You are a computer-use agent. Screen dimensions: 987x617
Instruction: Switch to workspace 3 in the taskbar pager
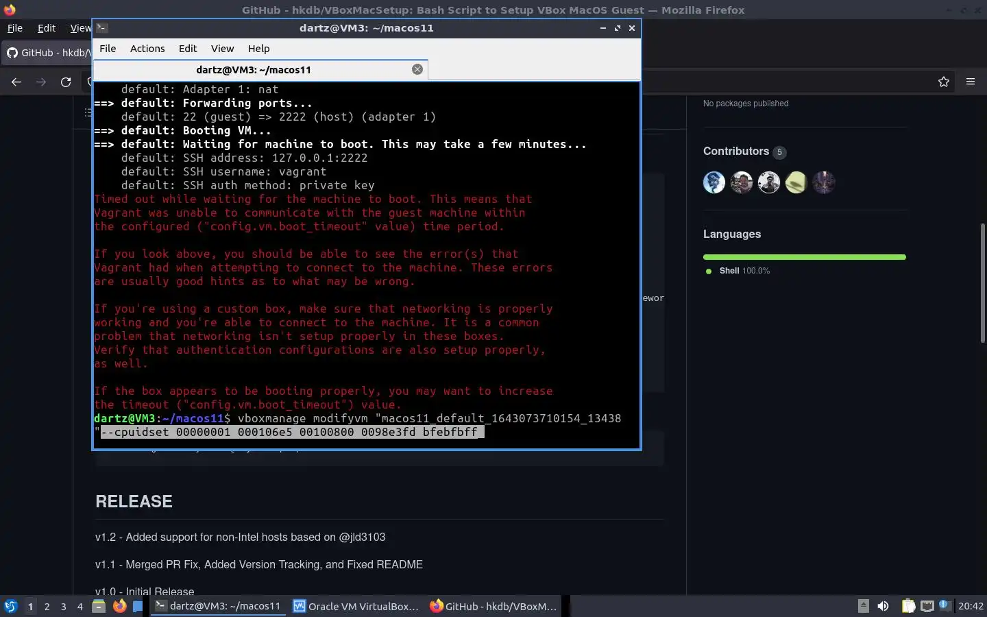(64, 606)
